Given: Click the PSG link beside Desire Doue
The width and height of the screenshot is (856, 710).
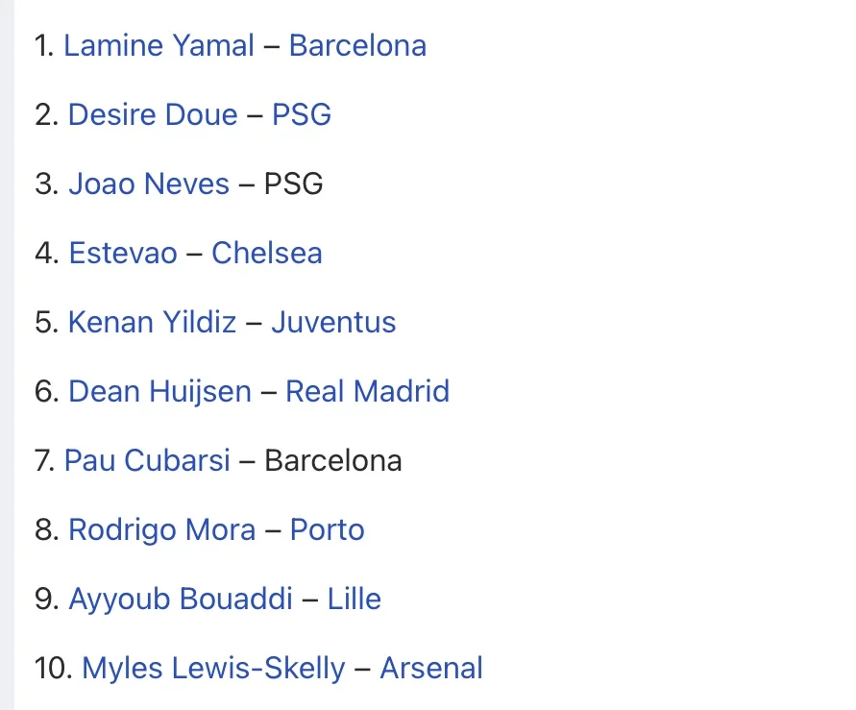Looking at the screenshot, I should 302,115.
